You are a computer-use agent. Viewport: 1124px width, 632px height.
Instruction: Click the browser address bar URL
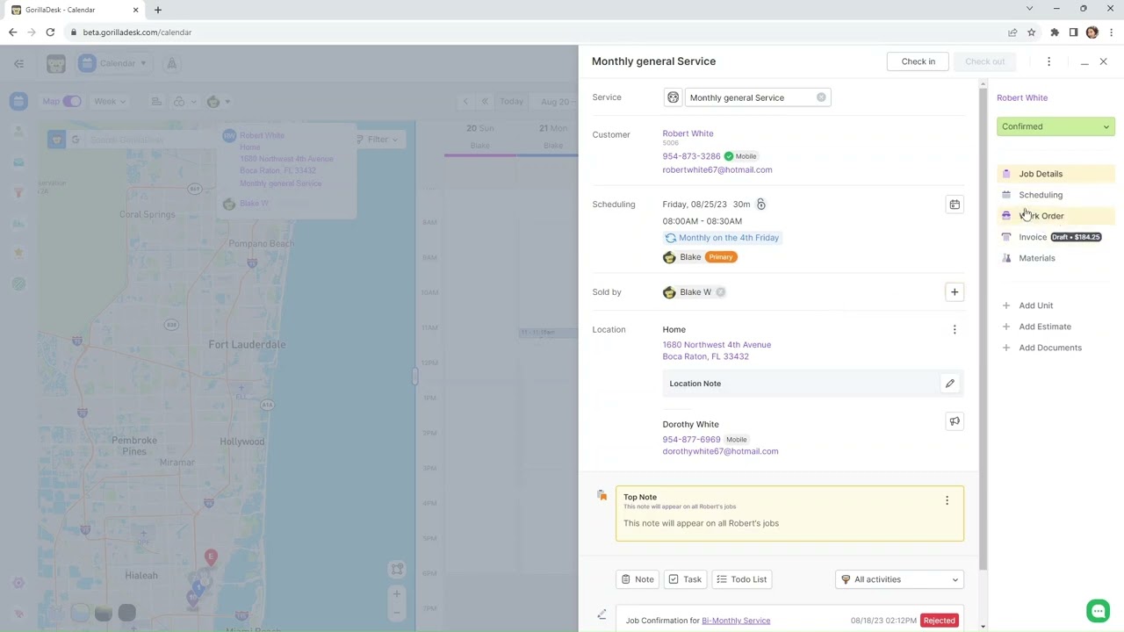pos(137,32)
